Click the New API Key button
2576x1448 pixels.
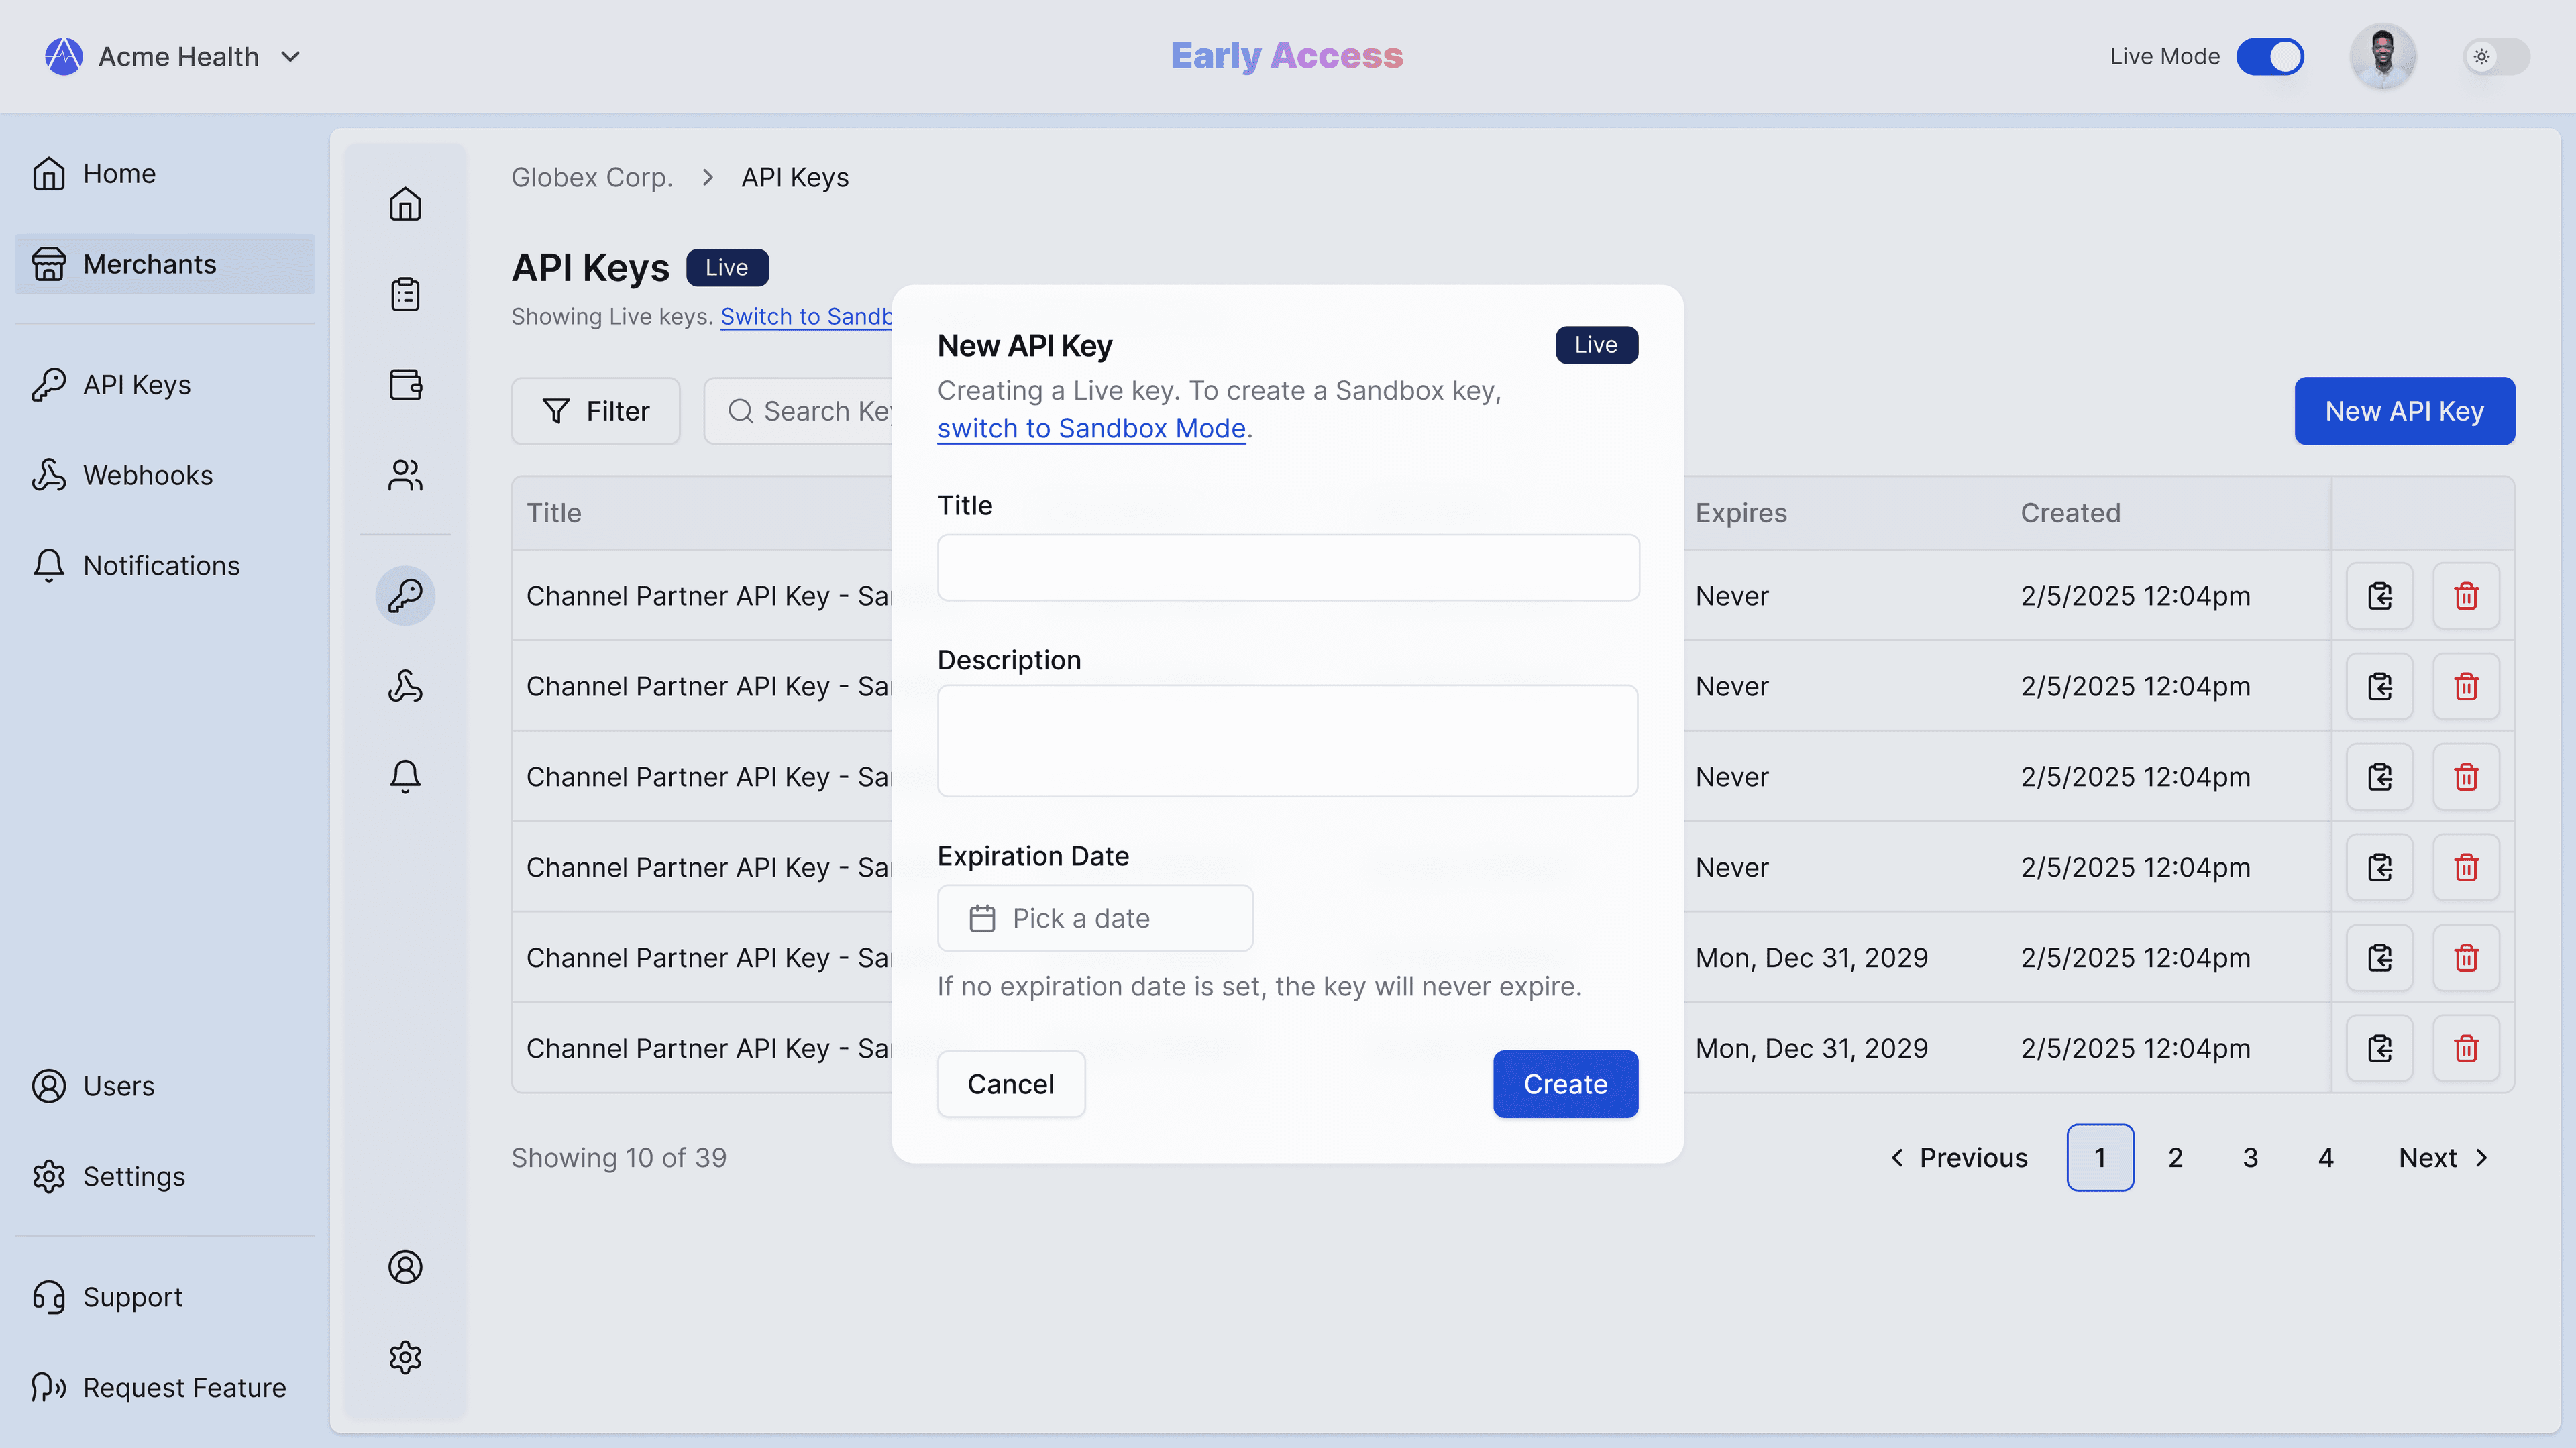2404,411
